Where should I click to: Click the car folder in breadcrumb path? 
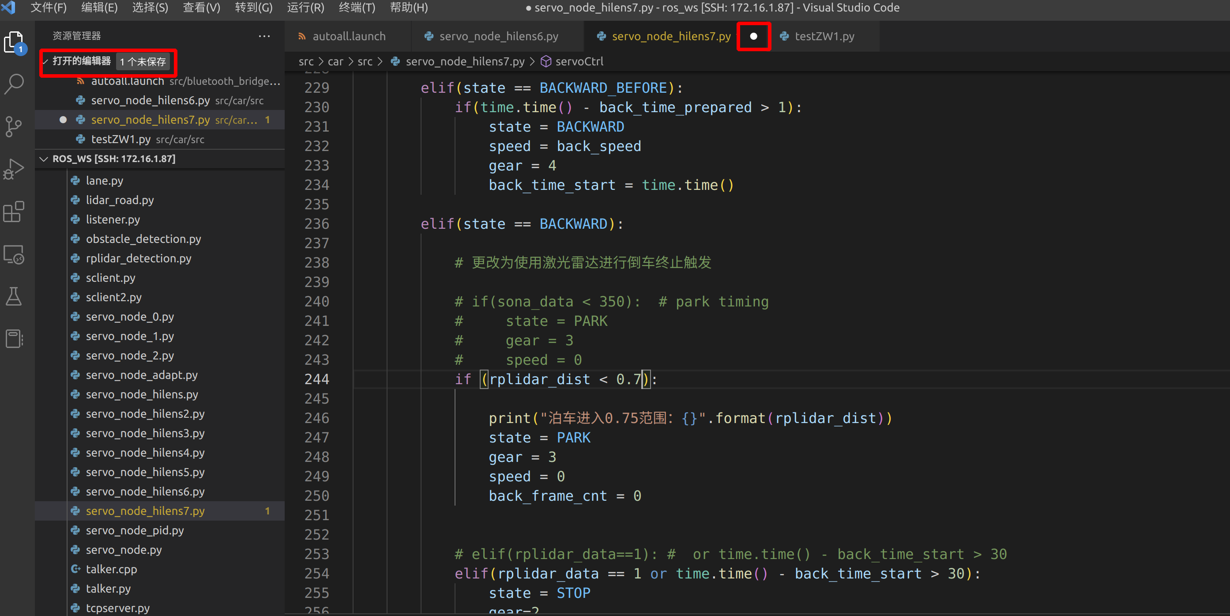(x=335, y=61)
